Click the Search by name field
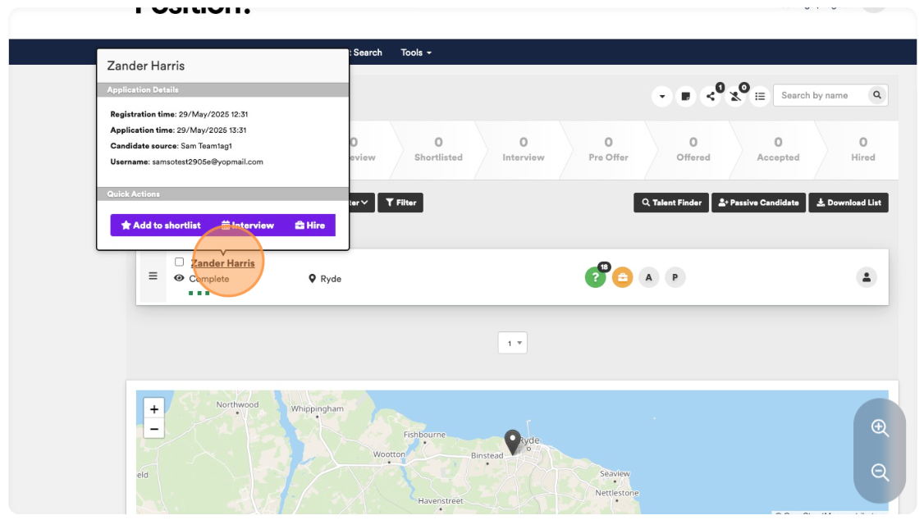The image size is (924, 520). click(821, 95)
